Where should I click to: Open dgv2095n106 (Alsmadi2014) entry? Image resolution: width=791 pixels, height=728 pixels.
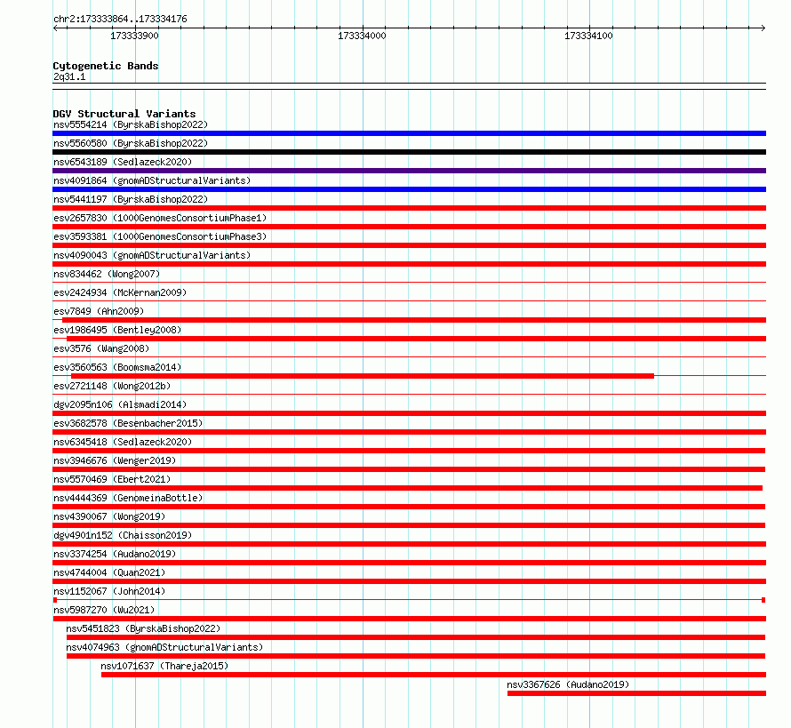click(120, 404)
